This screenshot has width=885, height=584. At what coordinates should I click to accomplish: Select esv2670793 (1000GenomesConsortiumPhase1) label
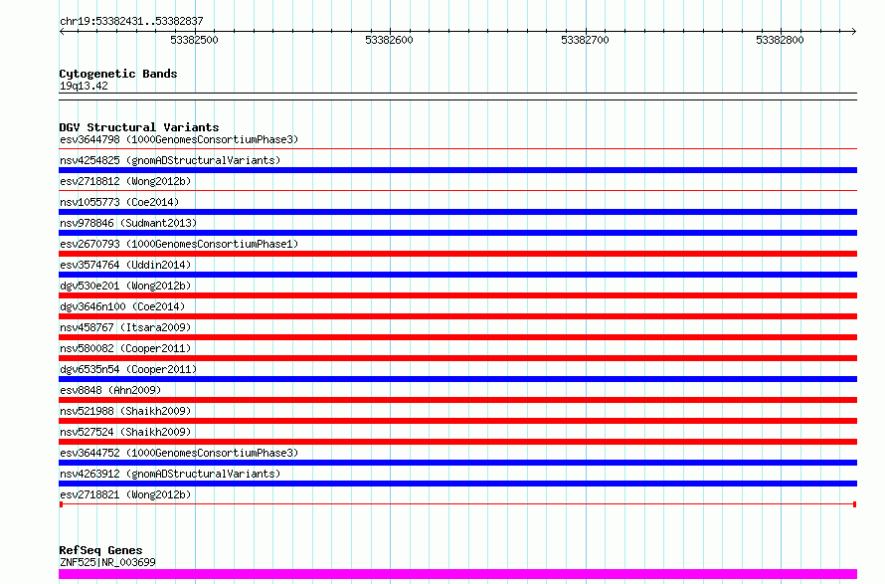tap(179, 244)
